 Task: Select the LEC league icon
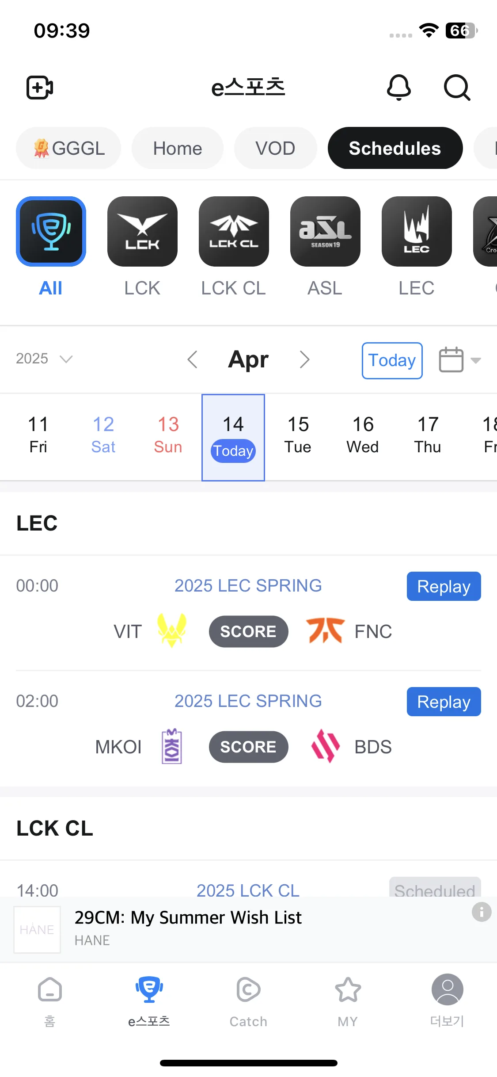point(417,231)
